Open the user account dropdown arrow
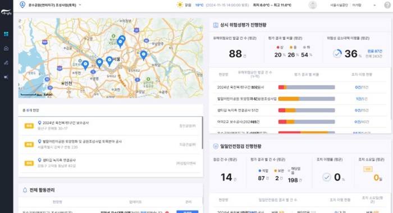 pyautogui.click(x=374, y=5)
